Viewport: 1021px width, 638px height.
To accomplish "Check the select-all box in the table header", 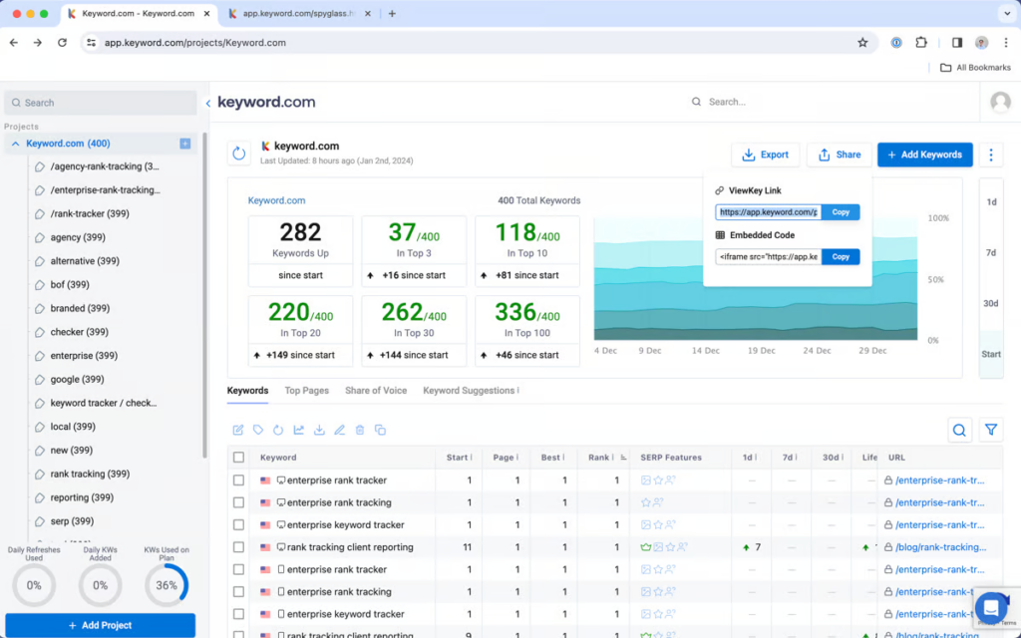I will (x=237, y=457).
